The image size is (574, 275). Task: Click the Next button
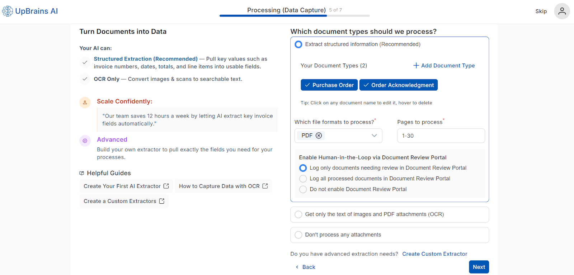(x=479, y=267)
